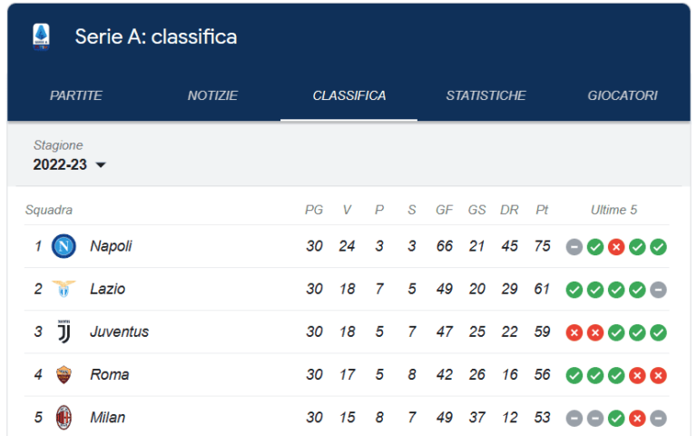Viewport: 697px width, 436px height.
Task: Open the Napoli team link
Action: pos(111,246)
